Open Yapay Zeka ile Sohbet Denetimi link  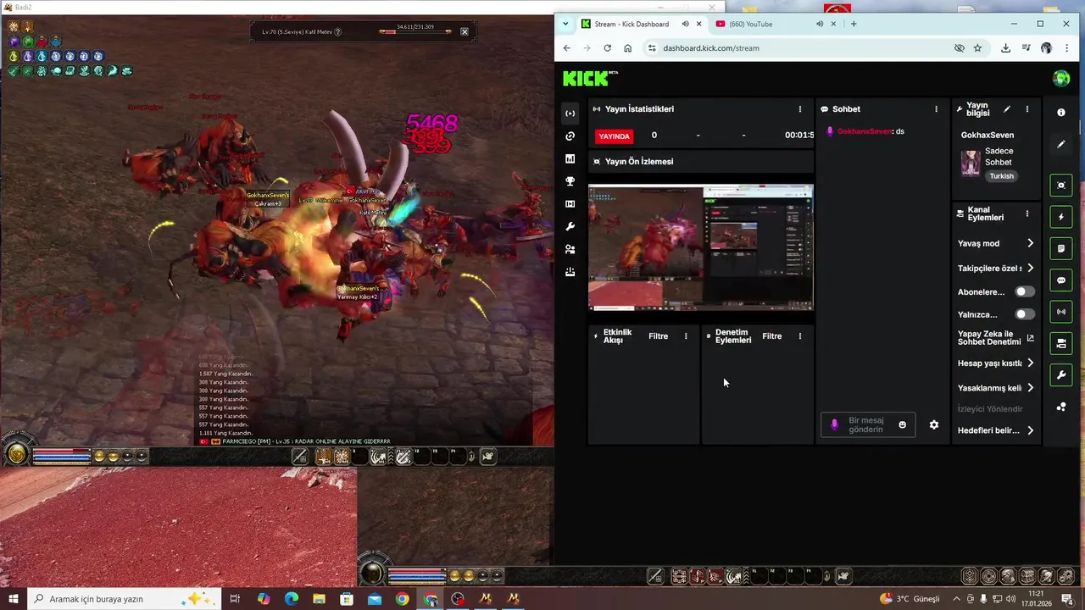(995, 338)
